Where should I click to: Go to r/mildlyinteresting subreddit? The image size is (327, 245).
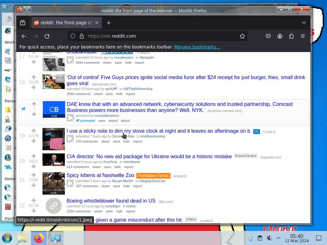[153, 136]
